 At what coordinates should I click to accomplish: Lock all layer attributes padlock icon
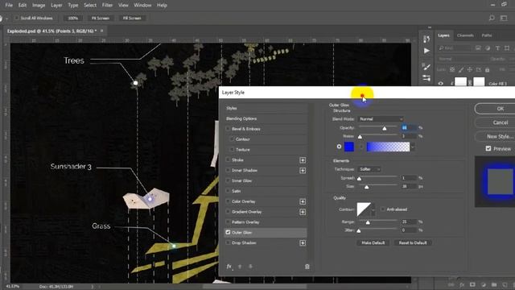coord(487,70)
